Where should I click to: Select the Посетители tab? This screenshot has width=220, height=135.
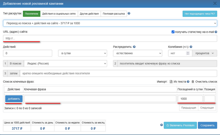click(32, 14)
